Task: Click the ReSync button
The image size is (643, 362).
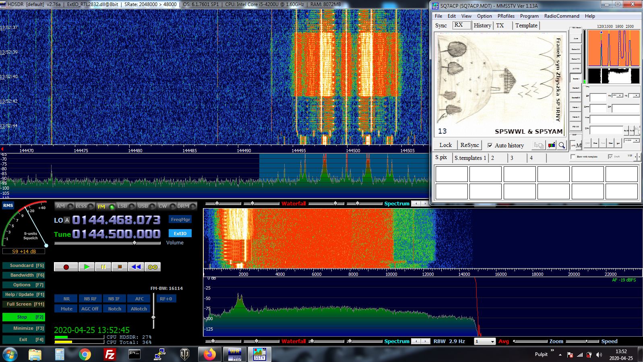Action: [469, 145]
